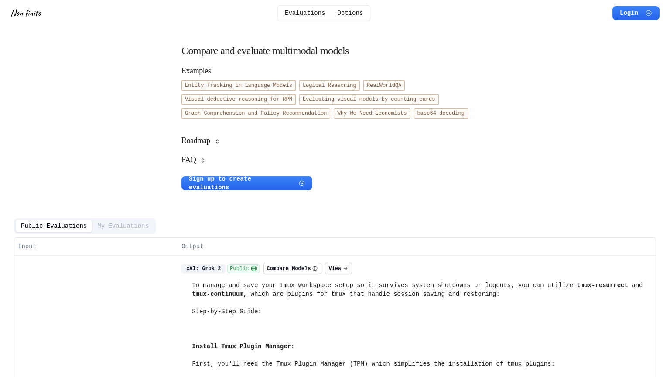670x377 pixels.
Task: Open Evaluating visual models by counting cards
Action: pyautogui.click(x=369, y=99)
